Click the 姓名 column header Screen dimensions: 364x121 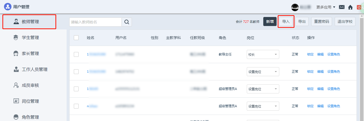pyautogui.click(x=91, y=38)
